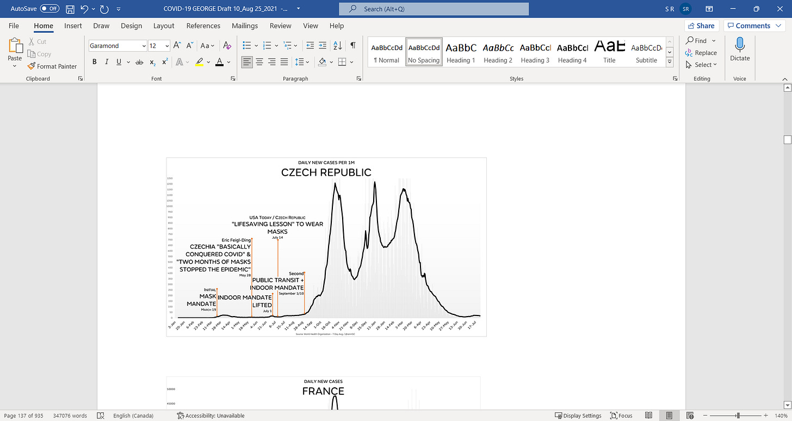792x421 pixels.
Task: Align the paragraph to the right
Action: tap(271, 62)
